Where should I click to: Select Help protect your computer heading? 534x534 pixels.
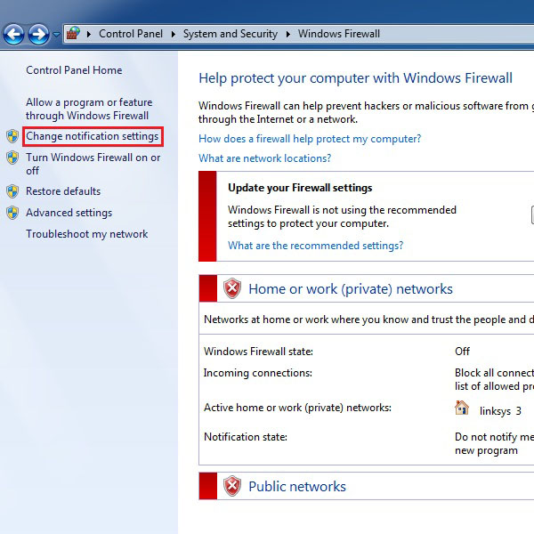(x=355, y=78)
